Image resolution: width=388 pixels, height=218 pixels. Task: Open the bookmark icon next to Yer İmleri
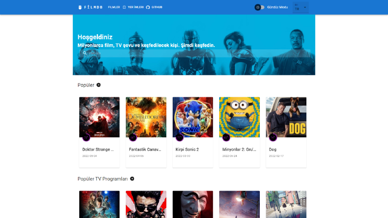pos(124,7)
